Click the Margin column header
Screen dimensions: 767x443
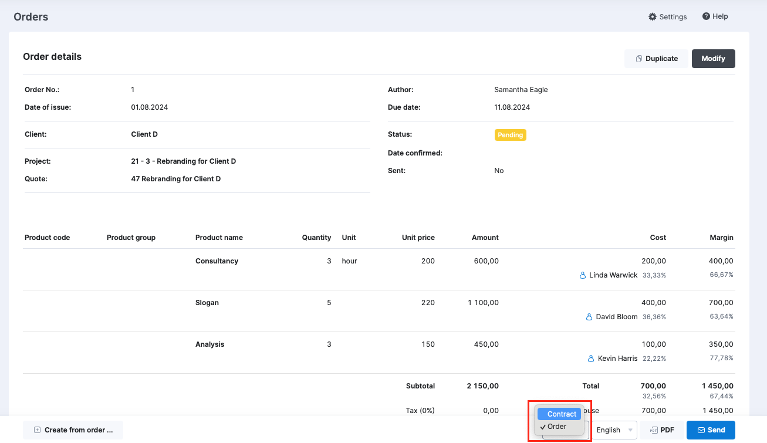point(721,238)
